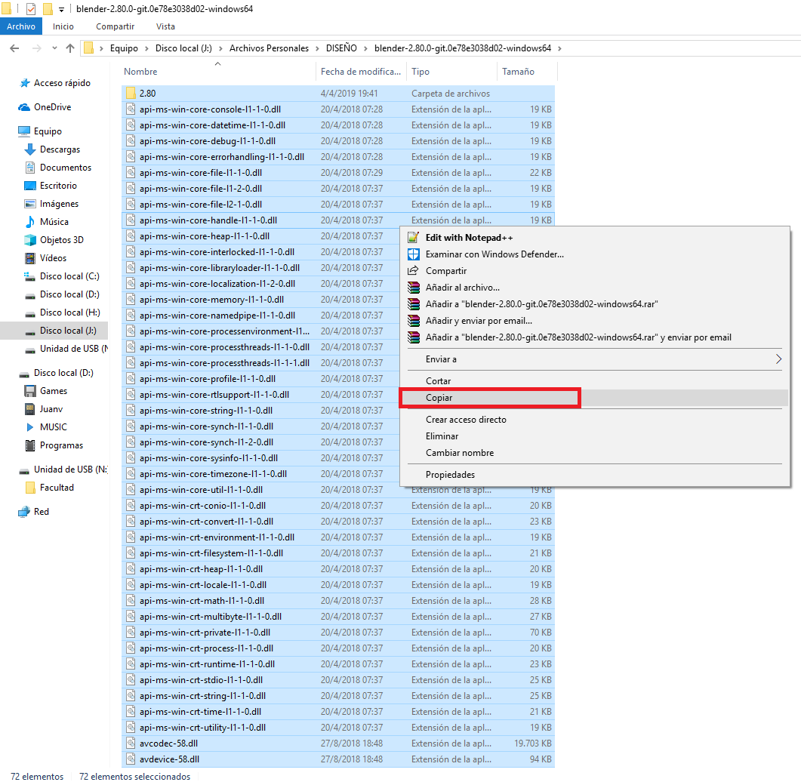Choose Crear acceso directo menu entry
Image resolution: width=801 pixels, height=782 pixels.
594,420
